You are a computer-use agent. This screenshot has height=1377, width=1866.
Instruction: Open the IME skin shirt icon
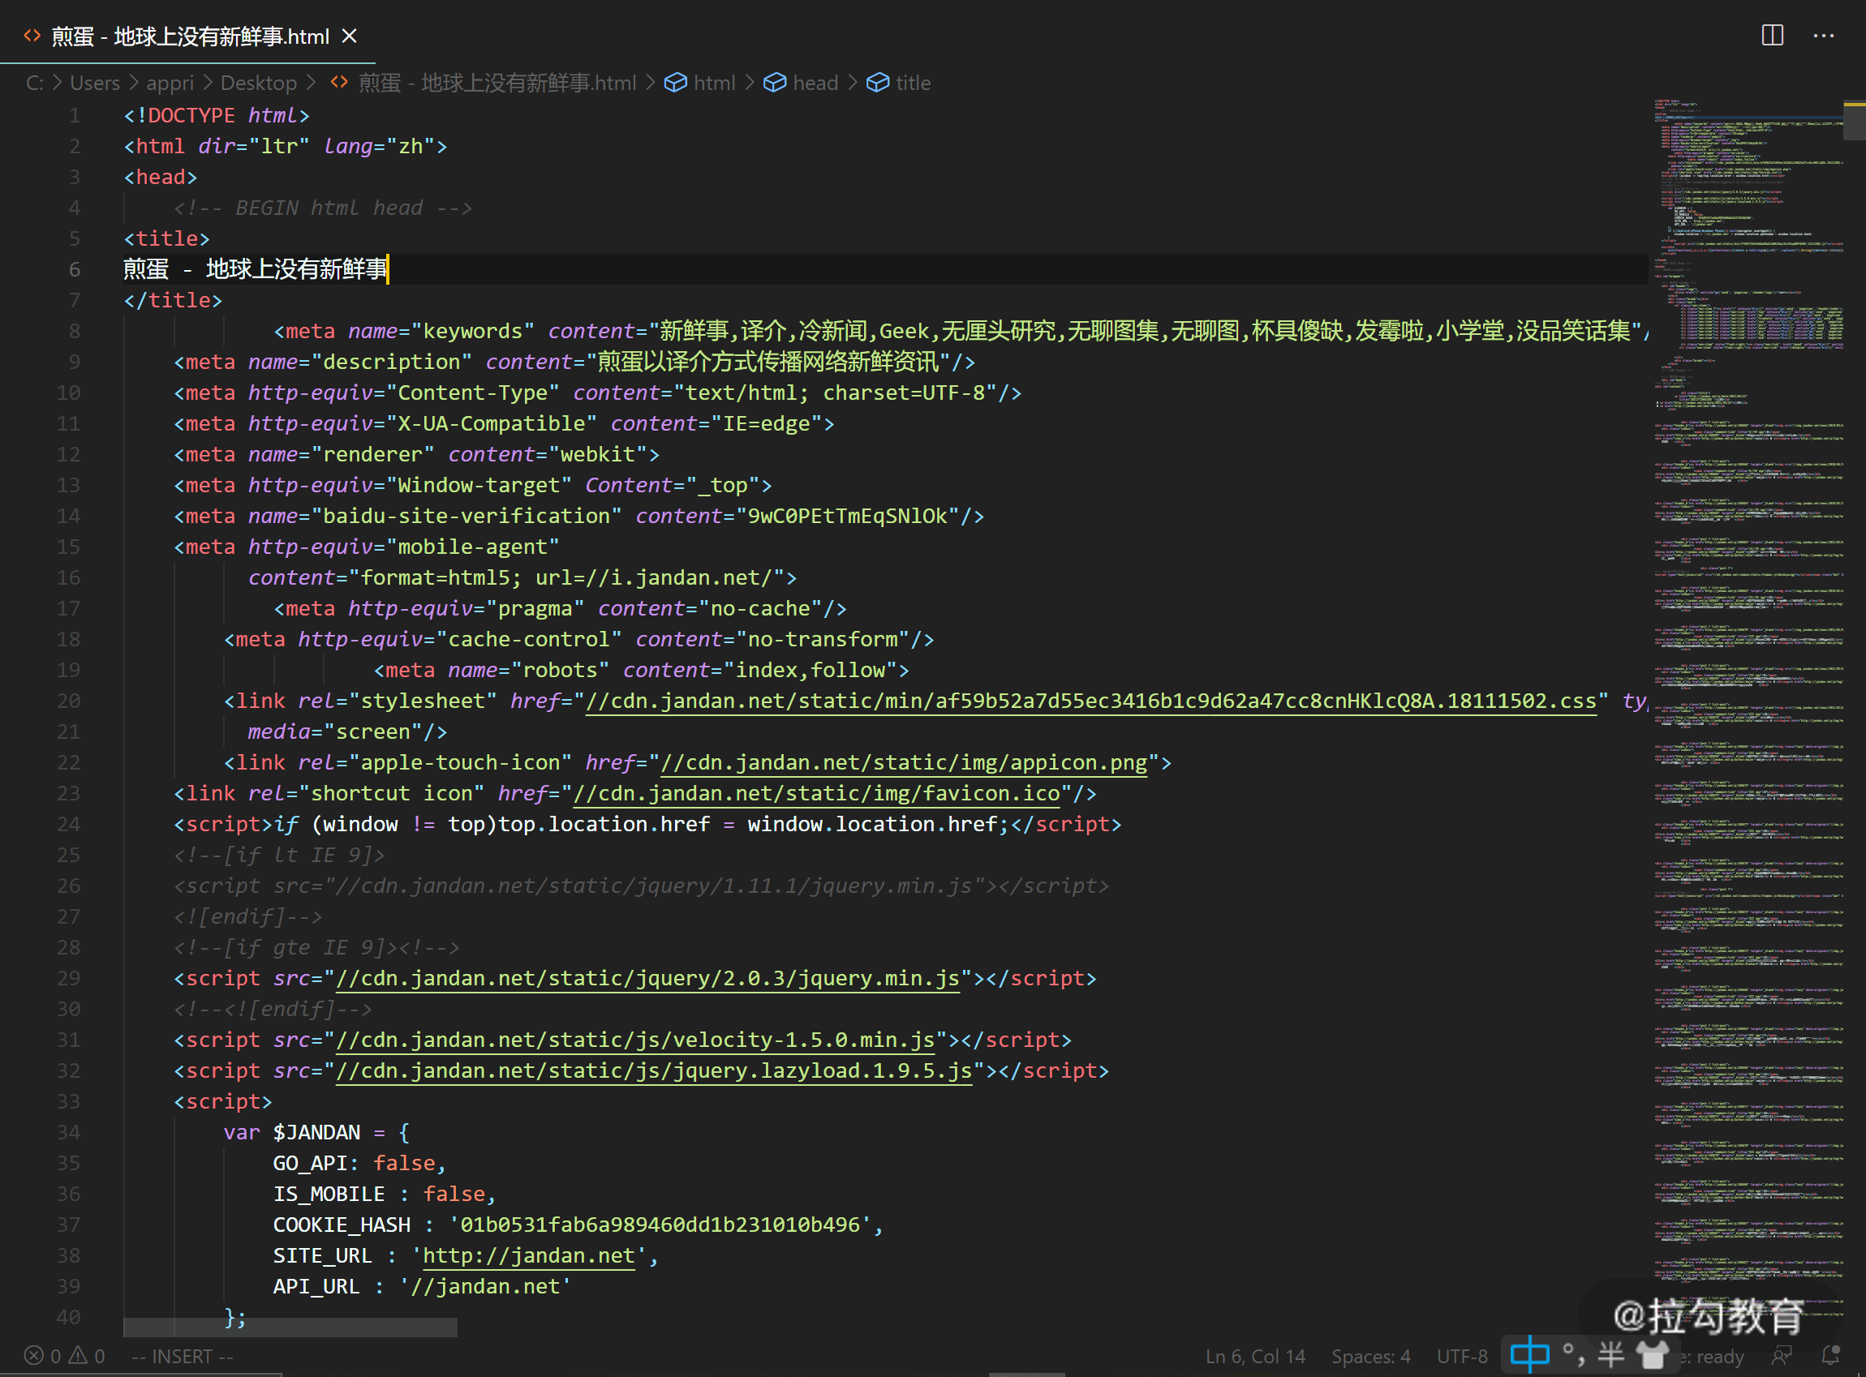pyautogui.click(x=1653, y=1354)
